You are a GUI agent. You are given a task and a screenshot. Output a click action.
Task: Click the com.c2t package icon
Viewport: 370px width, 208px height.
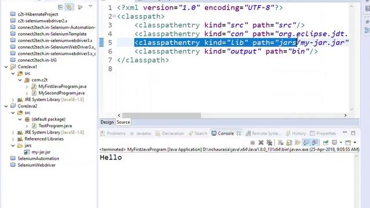(27, 80)
